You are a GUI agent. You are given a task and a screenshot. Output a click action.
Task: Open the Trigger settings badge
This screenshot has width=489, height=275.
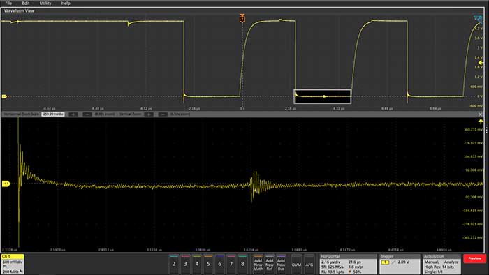pos(400,264)
